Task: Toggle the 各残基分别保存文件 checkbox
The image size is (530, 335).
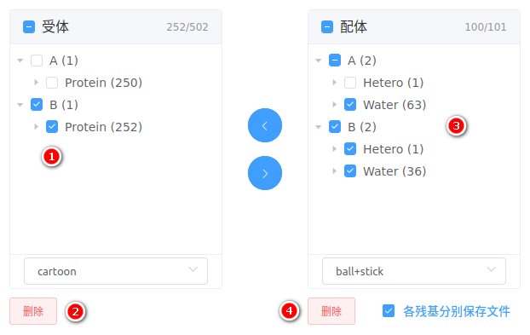Action: [389, 311]
